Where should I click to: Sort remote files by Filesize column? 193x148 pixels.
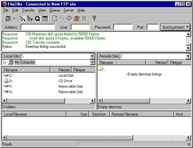pyautogui.click(x=157, y=63)
